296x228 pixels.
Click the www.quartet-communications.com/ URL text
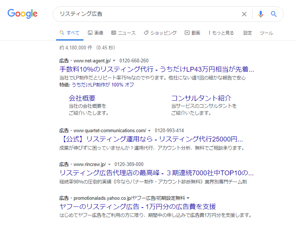[x=110, y=131]
